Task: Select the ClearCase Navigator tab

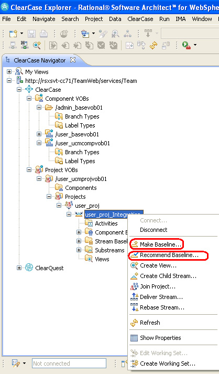Action: [x=40, y=60]
